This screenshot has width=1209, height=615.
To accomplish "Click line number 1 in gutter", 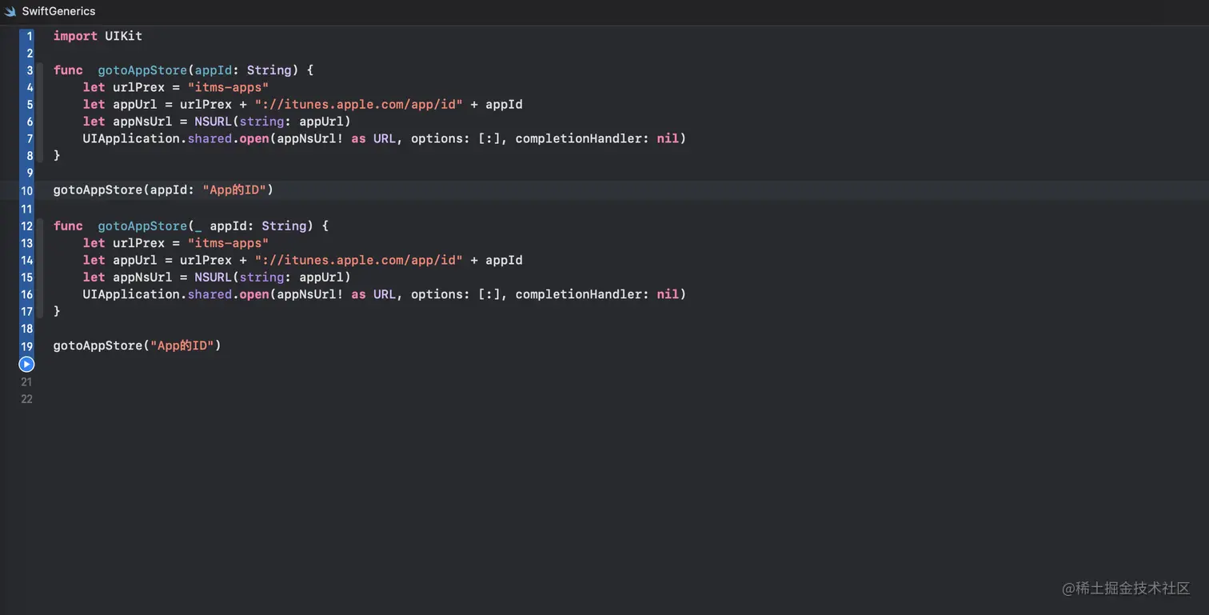I will click(x=30, y=36).
